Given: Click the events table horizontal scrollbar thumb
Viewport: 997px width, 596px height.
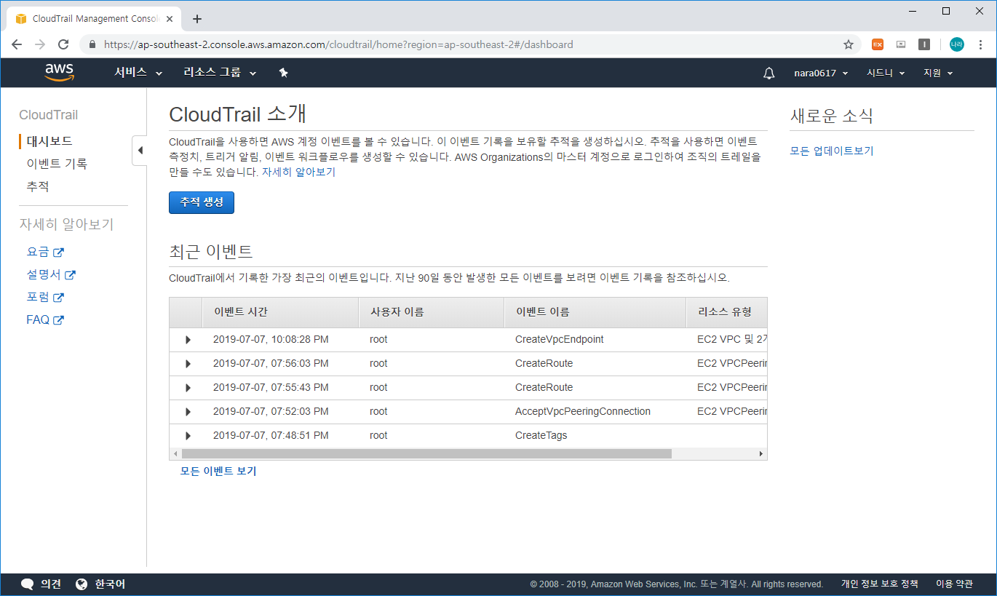Looking at the screenshot, I should tap(426, 453).
